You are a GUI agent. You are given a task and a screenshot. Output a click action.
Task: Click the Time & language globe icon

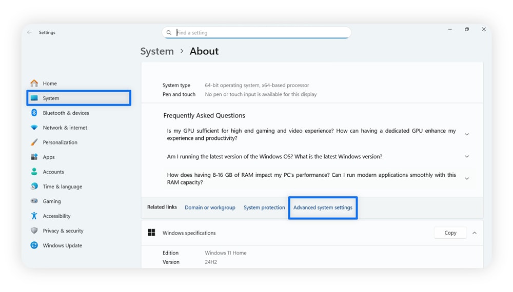pyautogui.click(x=34, y=186)
